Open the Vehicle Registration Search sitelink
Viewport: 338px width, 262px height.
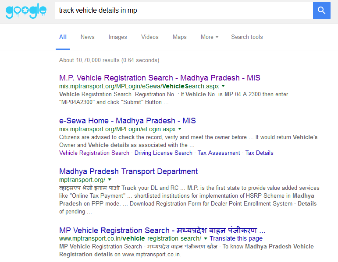[x=94, y=153]
